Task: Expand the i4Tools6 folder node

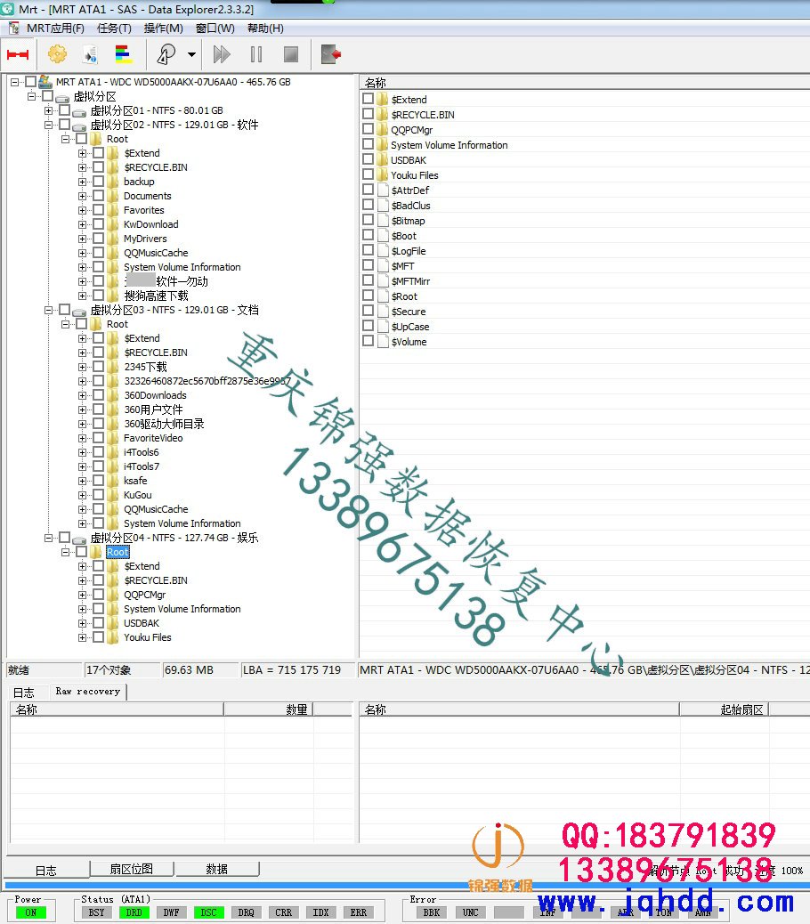Action: [82, 452]
